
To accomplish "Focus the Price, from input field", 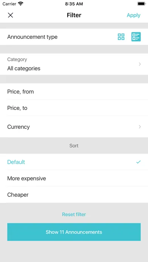I will point(74,91).
